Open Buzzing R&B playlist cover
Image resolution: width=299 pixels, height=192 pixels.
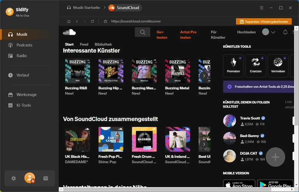[x=77, y=71]
